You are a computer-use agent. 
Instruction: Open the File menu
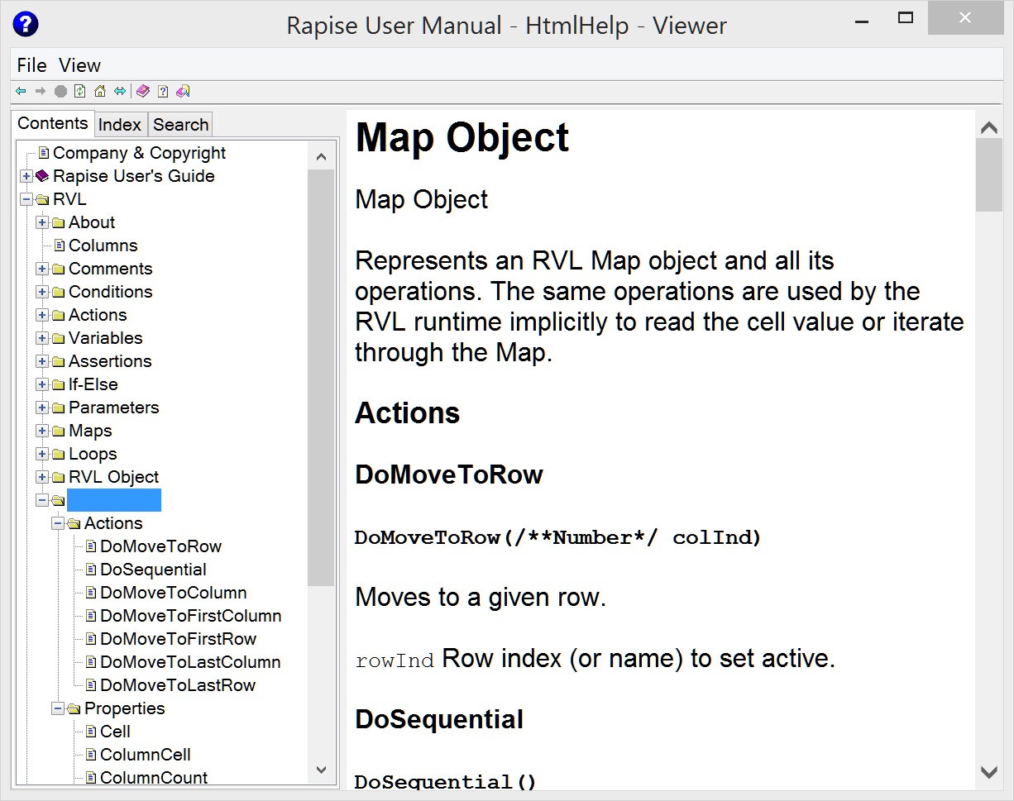point(31,65)
